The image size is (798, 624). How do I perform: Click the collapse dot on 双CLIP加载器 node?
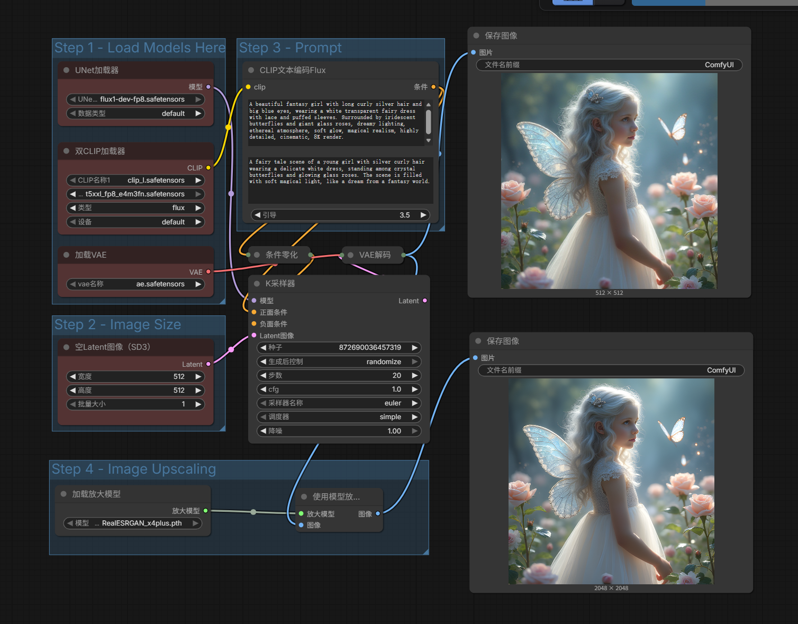66,151
